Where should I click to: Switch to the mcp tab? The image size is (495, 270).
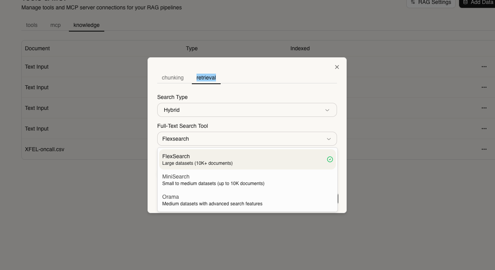pyautogui.click(x=55, y=25)
